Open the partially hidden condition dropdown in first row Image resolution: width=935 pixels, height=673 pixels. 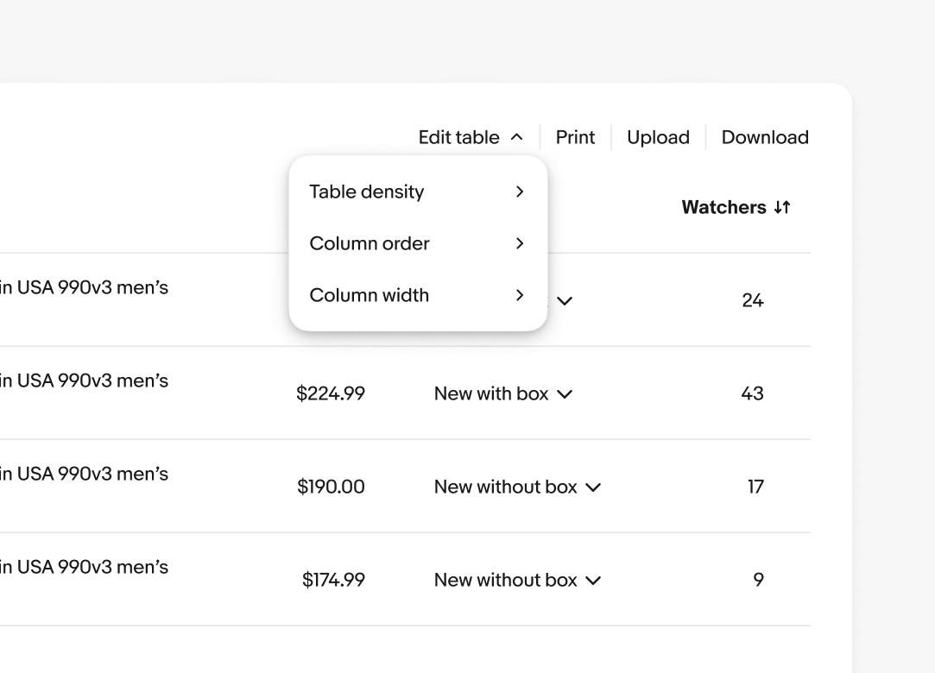565,301
